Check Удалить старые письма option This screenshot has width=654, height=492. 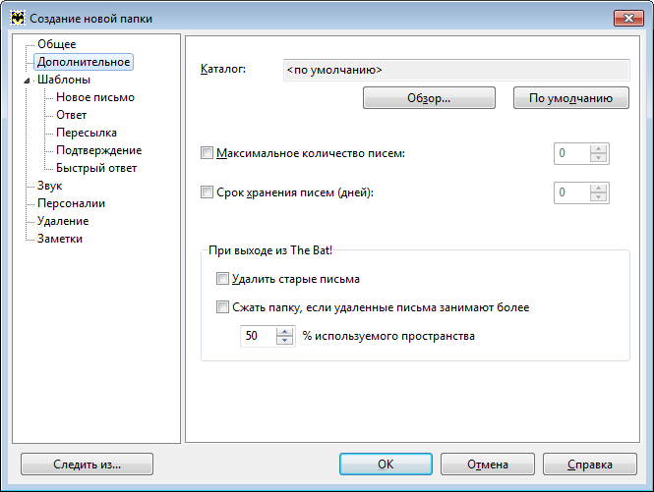point(222,278)
